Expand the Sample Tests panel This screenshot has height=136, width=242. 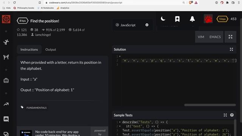(225, 115)
